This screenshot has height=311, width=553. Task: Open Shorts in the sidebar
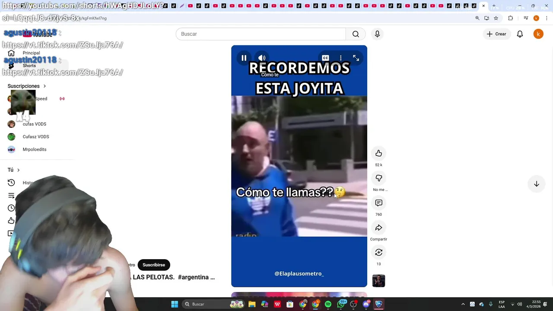[x=29, y=66]
